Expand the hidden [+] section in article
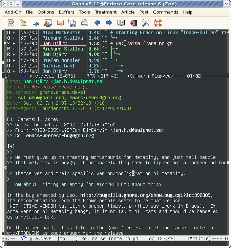This screenshot has width=231, height=248. pyautogui.click(x=11, y=146)
